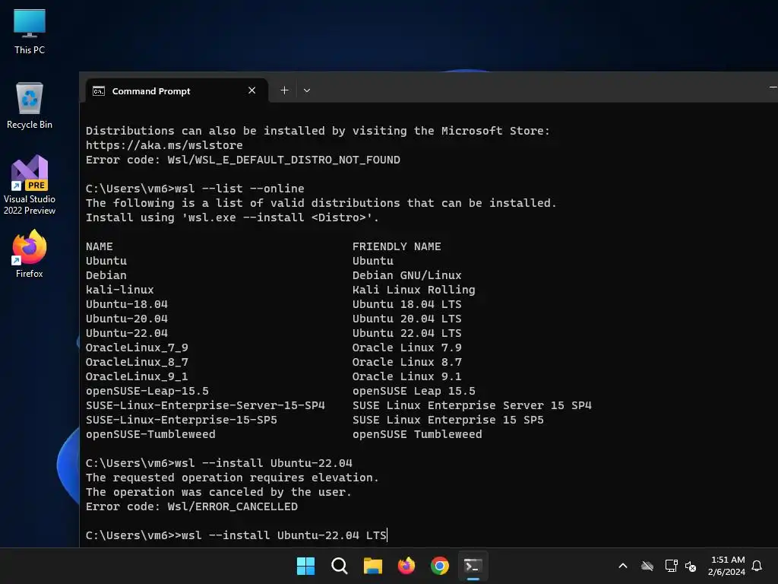778x584 pixels.
Task: Click 'openSUSE Tumbleweed' friendly name
Action: 417,434
